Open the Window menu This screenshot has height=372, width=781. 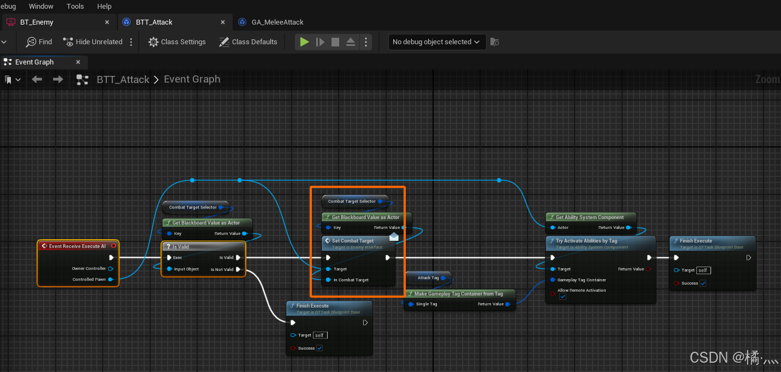[41, 7]
